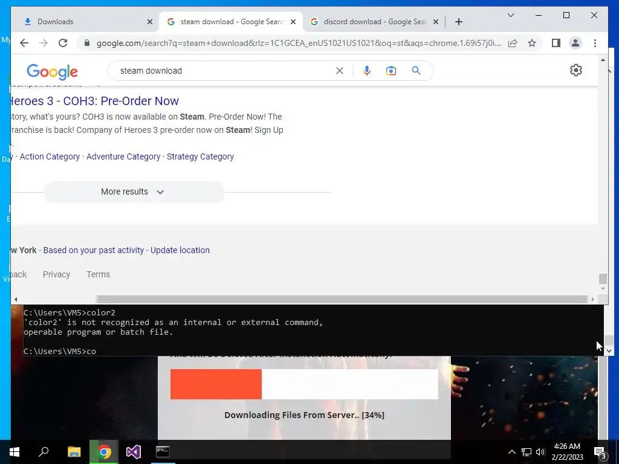
Task: Open the tab search chevron
Action: (510, 15)
